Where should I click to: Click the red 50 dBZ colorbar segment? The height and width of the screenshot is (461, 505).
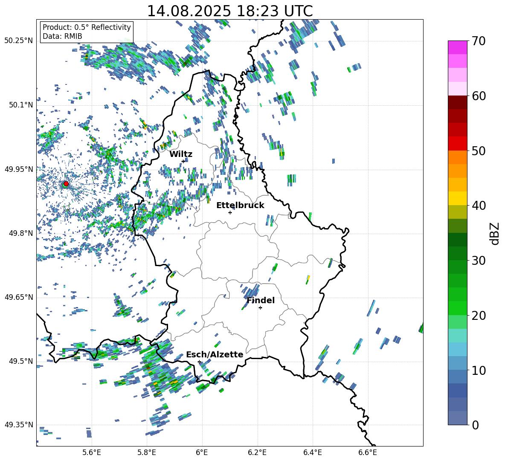[457, 144]
